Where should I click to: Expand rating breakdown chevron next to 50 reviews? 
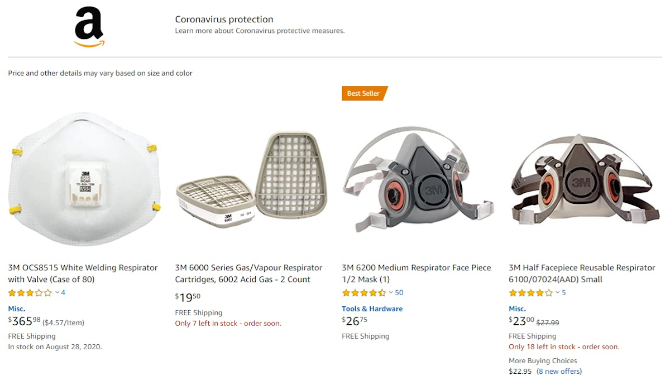tap(391, 293)
